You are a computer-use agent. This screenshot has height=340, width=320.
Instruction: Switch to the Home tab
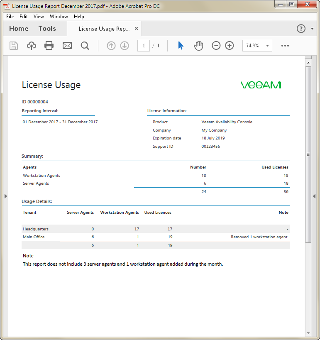(19, 28)
